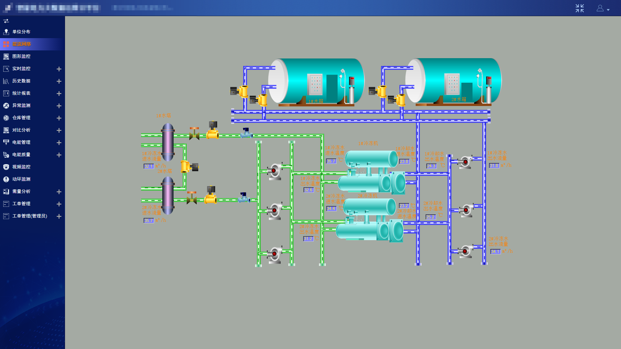This screenshot has height=349, width=621.
Task: Click the 电能管理 icon
Action: click(6, 142)
